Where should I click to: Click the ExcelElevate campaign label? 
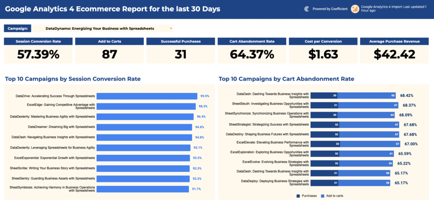(273, 144)
